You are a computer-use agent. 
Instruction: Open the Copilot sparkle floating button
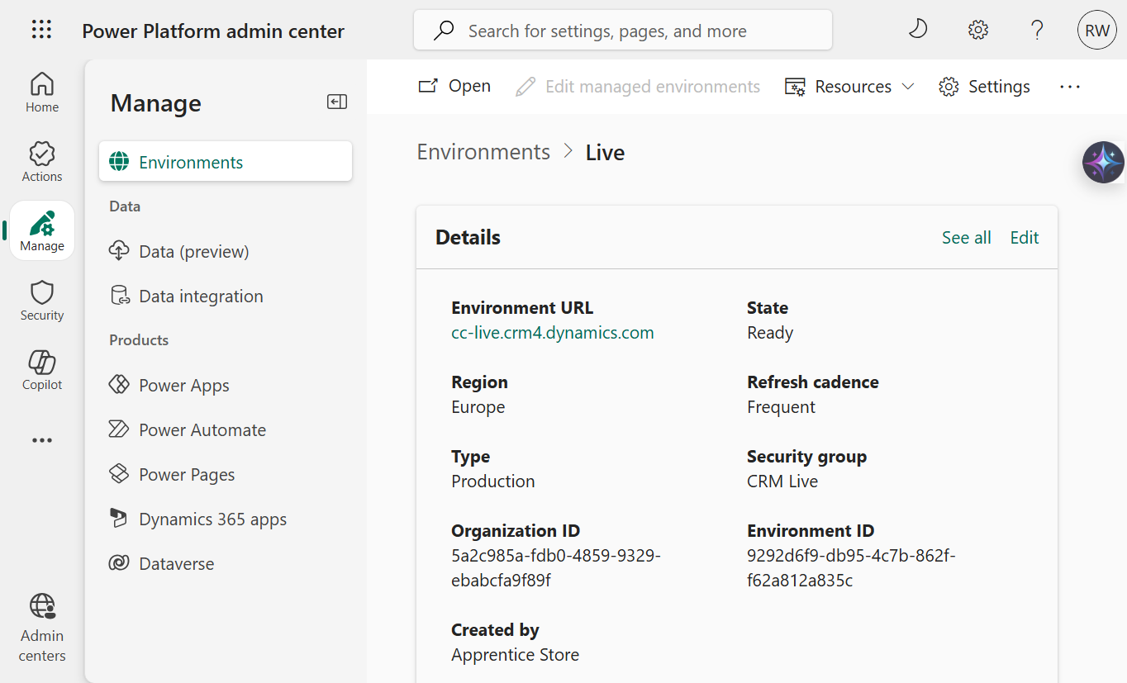pyautogui.click(x=1104, y=162)
